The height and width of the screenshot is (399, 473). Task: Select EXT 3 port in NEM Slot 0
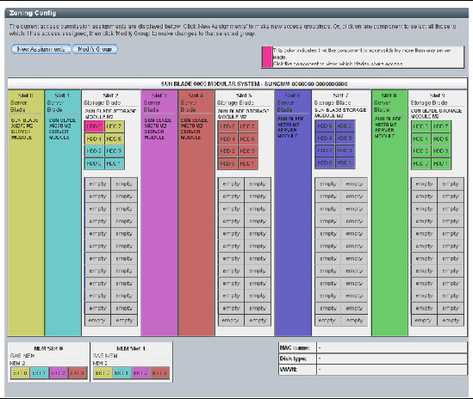78,373
